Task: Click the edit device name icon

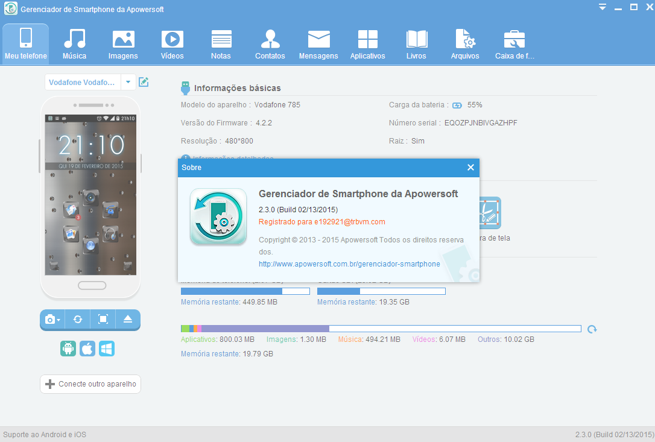Action: 144,82
